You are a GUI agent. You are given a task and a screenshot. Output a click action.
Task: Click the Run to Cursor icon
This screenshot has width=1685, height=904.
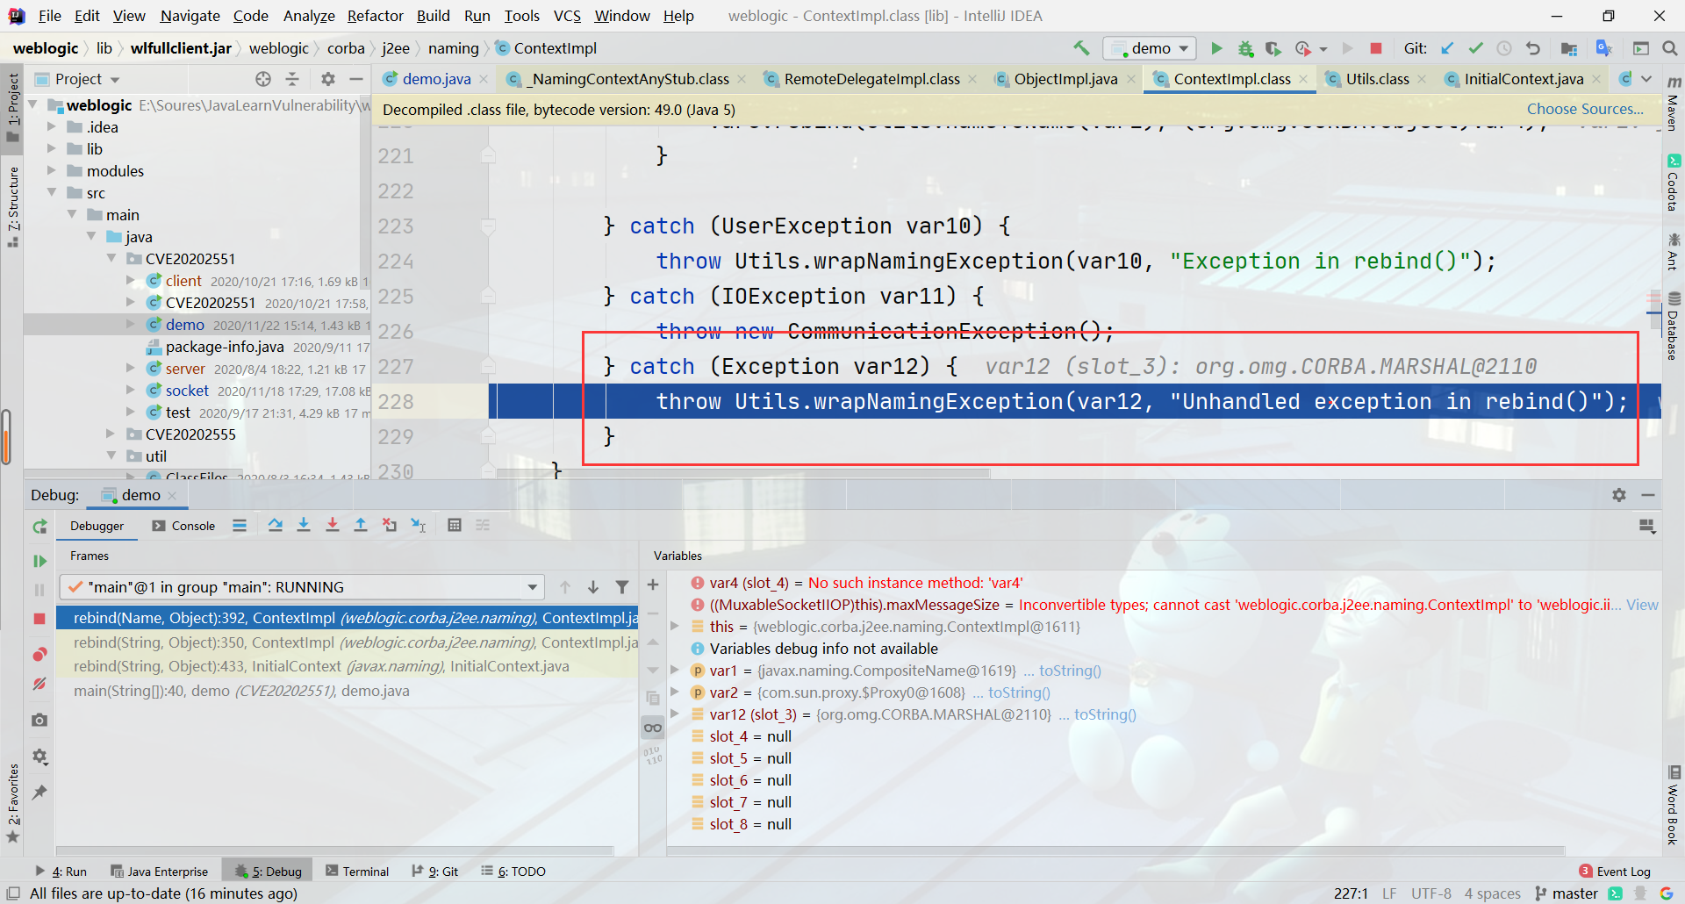click(419, 525)
